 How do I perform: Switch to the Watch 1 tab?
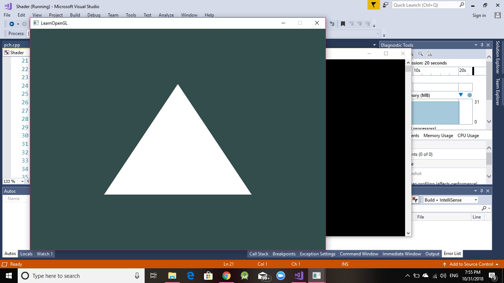point(45,254)
